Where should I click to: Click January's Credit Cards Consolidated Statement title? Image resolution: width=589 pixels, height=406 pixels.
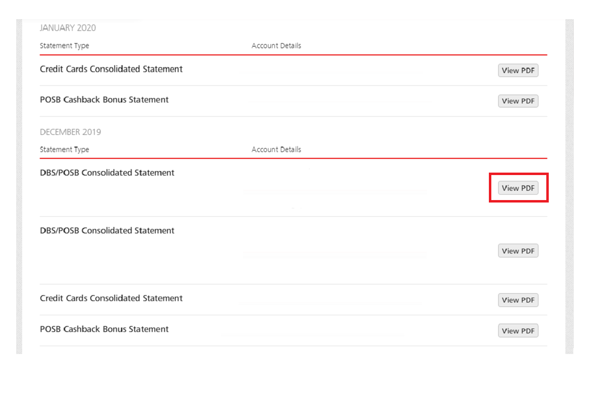(x=111, y=69)
